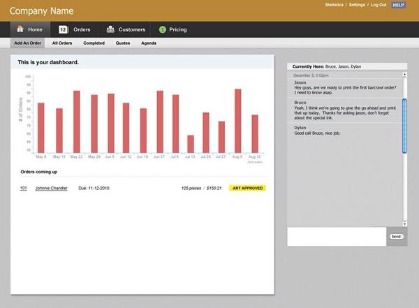
Task: Click the Orders calendar icon
Action: click(64, 29)
